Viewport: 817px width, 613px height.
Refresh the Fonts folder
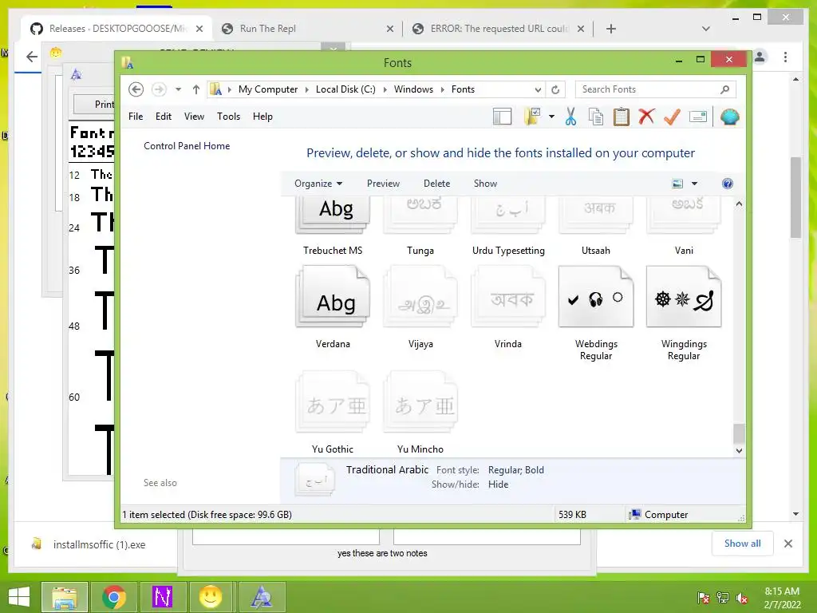[555, 89]
